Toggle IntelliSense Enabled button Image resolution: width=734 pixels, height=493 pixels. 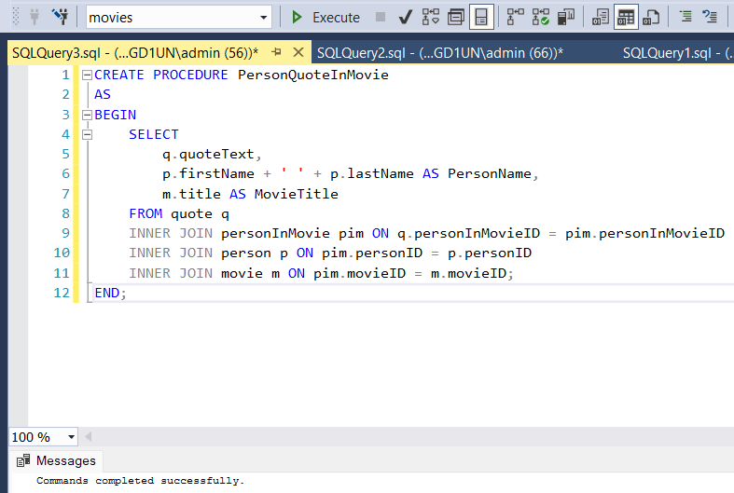point(481,18)
